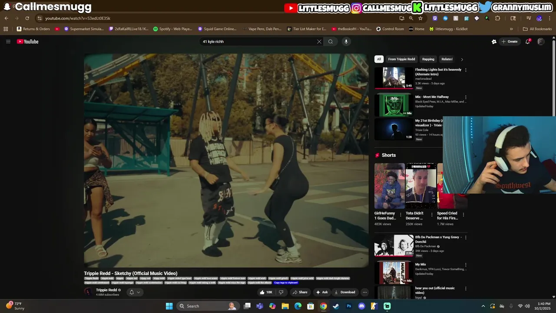Select the From Trippie Redd chip
This screenshot has height=313, width=556.
[x=401, y=59]
